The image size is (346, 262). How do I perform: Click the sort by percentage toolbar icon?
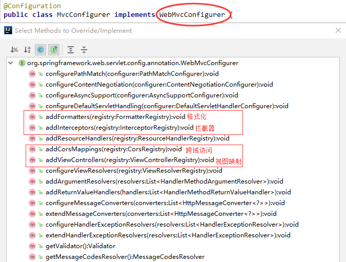point(14,50)
